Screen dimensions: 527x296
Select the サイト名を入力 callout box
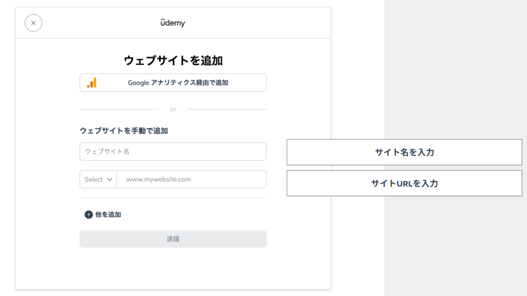pos(404,152)
